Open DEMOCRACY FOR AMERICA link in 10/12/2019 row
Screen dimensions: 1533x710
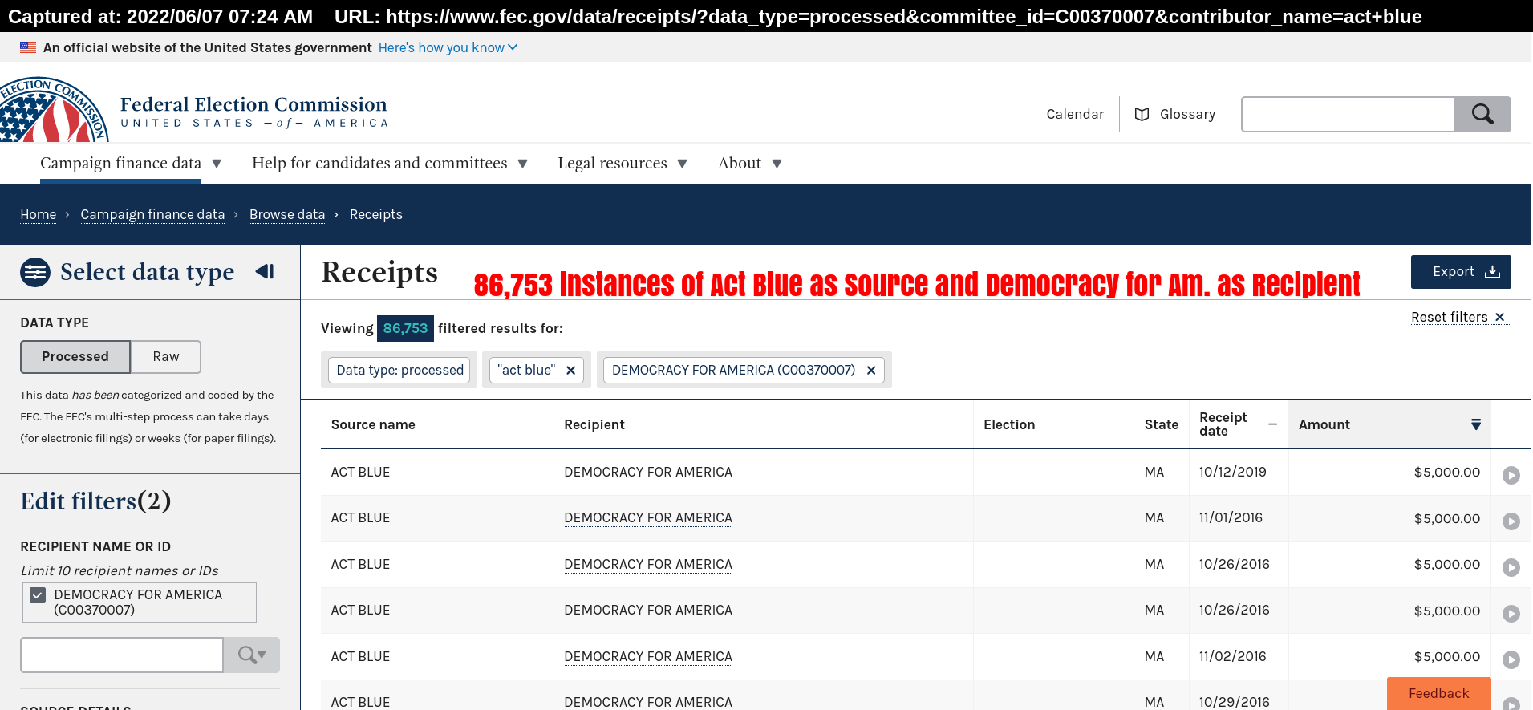pyautogui.click(x=648, y=472)
